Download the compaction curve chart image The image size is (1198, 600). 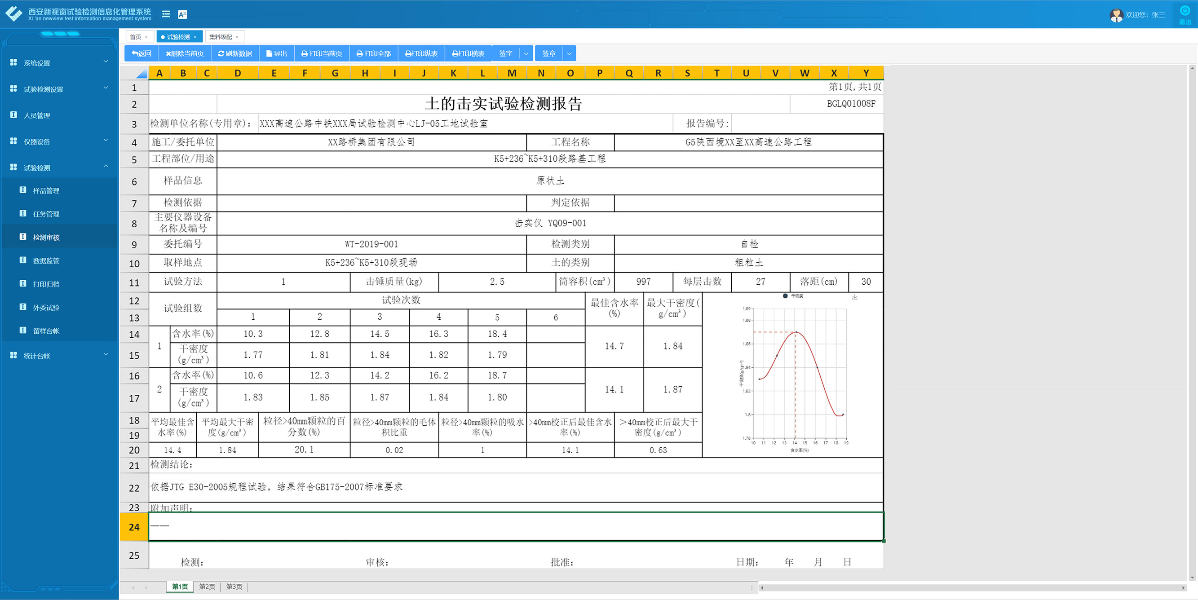tap(855, 297)
